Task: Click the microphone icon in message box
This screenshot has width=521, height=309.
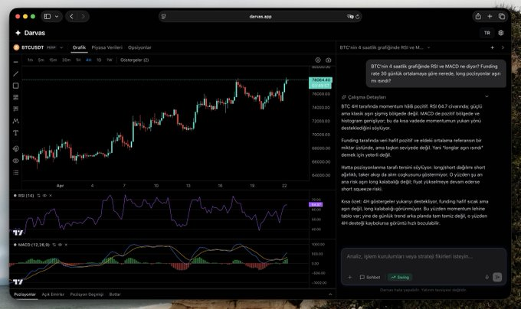Action: (x=487, y=277)
